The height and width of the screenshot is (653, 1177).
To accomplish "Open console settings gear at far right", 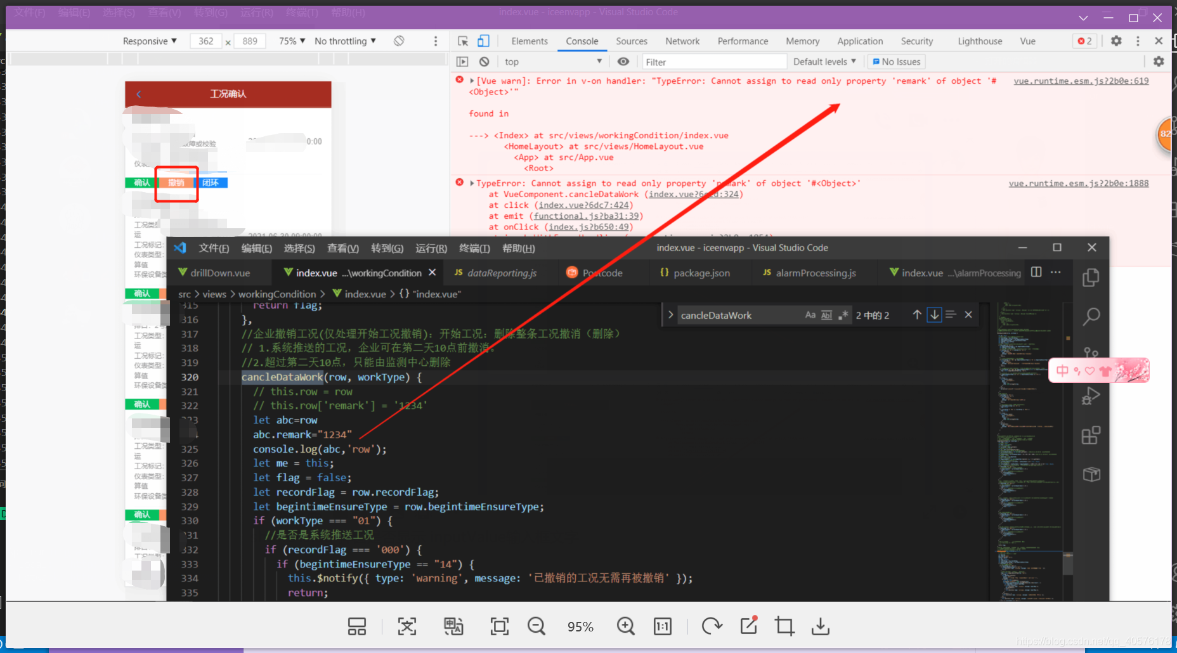I will coord(1159,61).
